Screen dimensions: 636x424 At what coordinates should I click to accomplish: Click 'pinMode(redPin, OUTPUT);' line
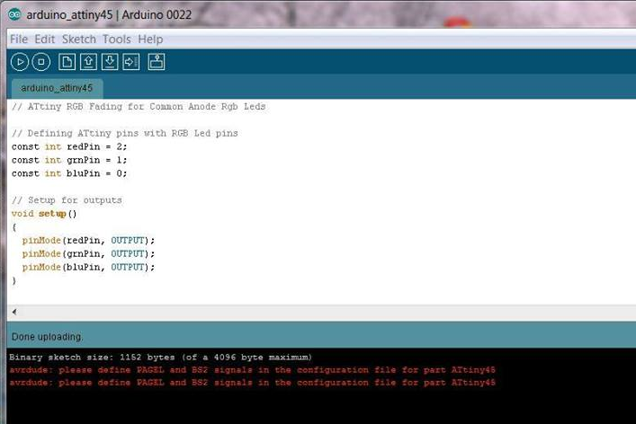(88, 241)
